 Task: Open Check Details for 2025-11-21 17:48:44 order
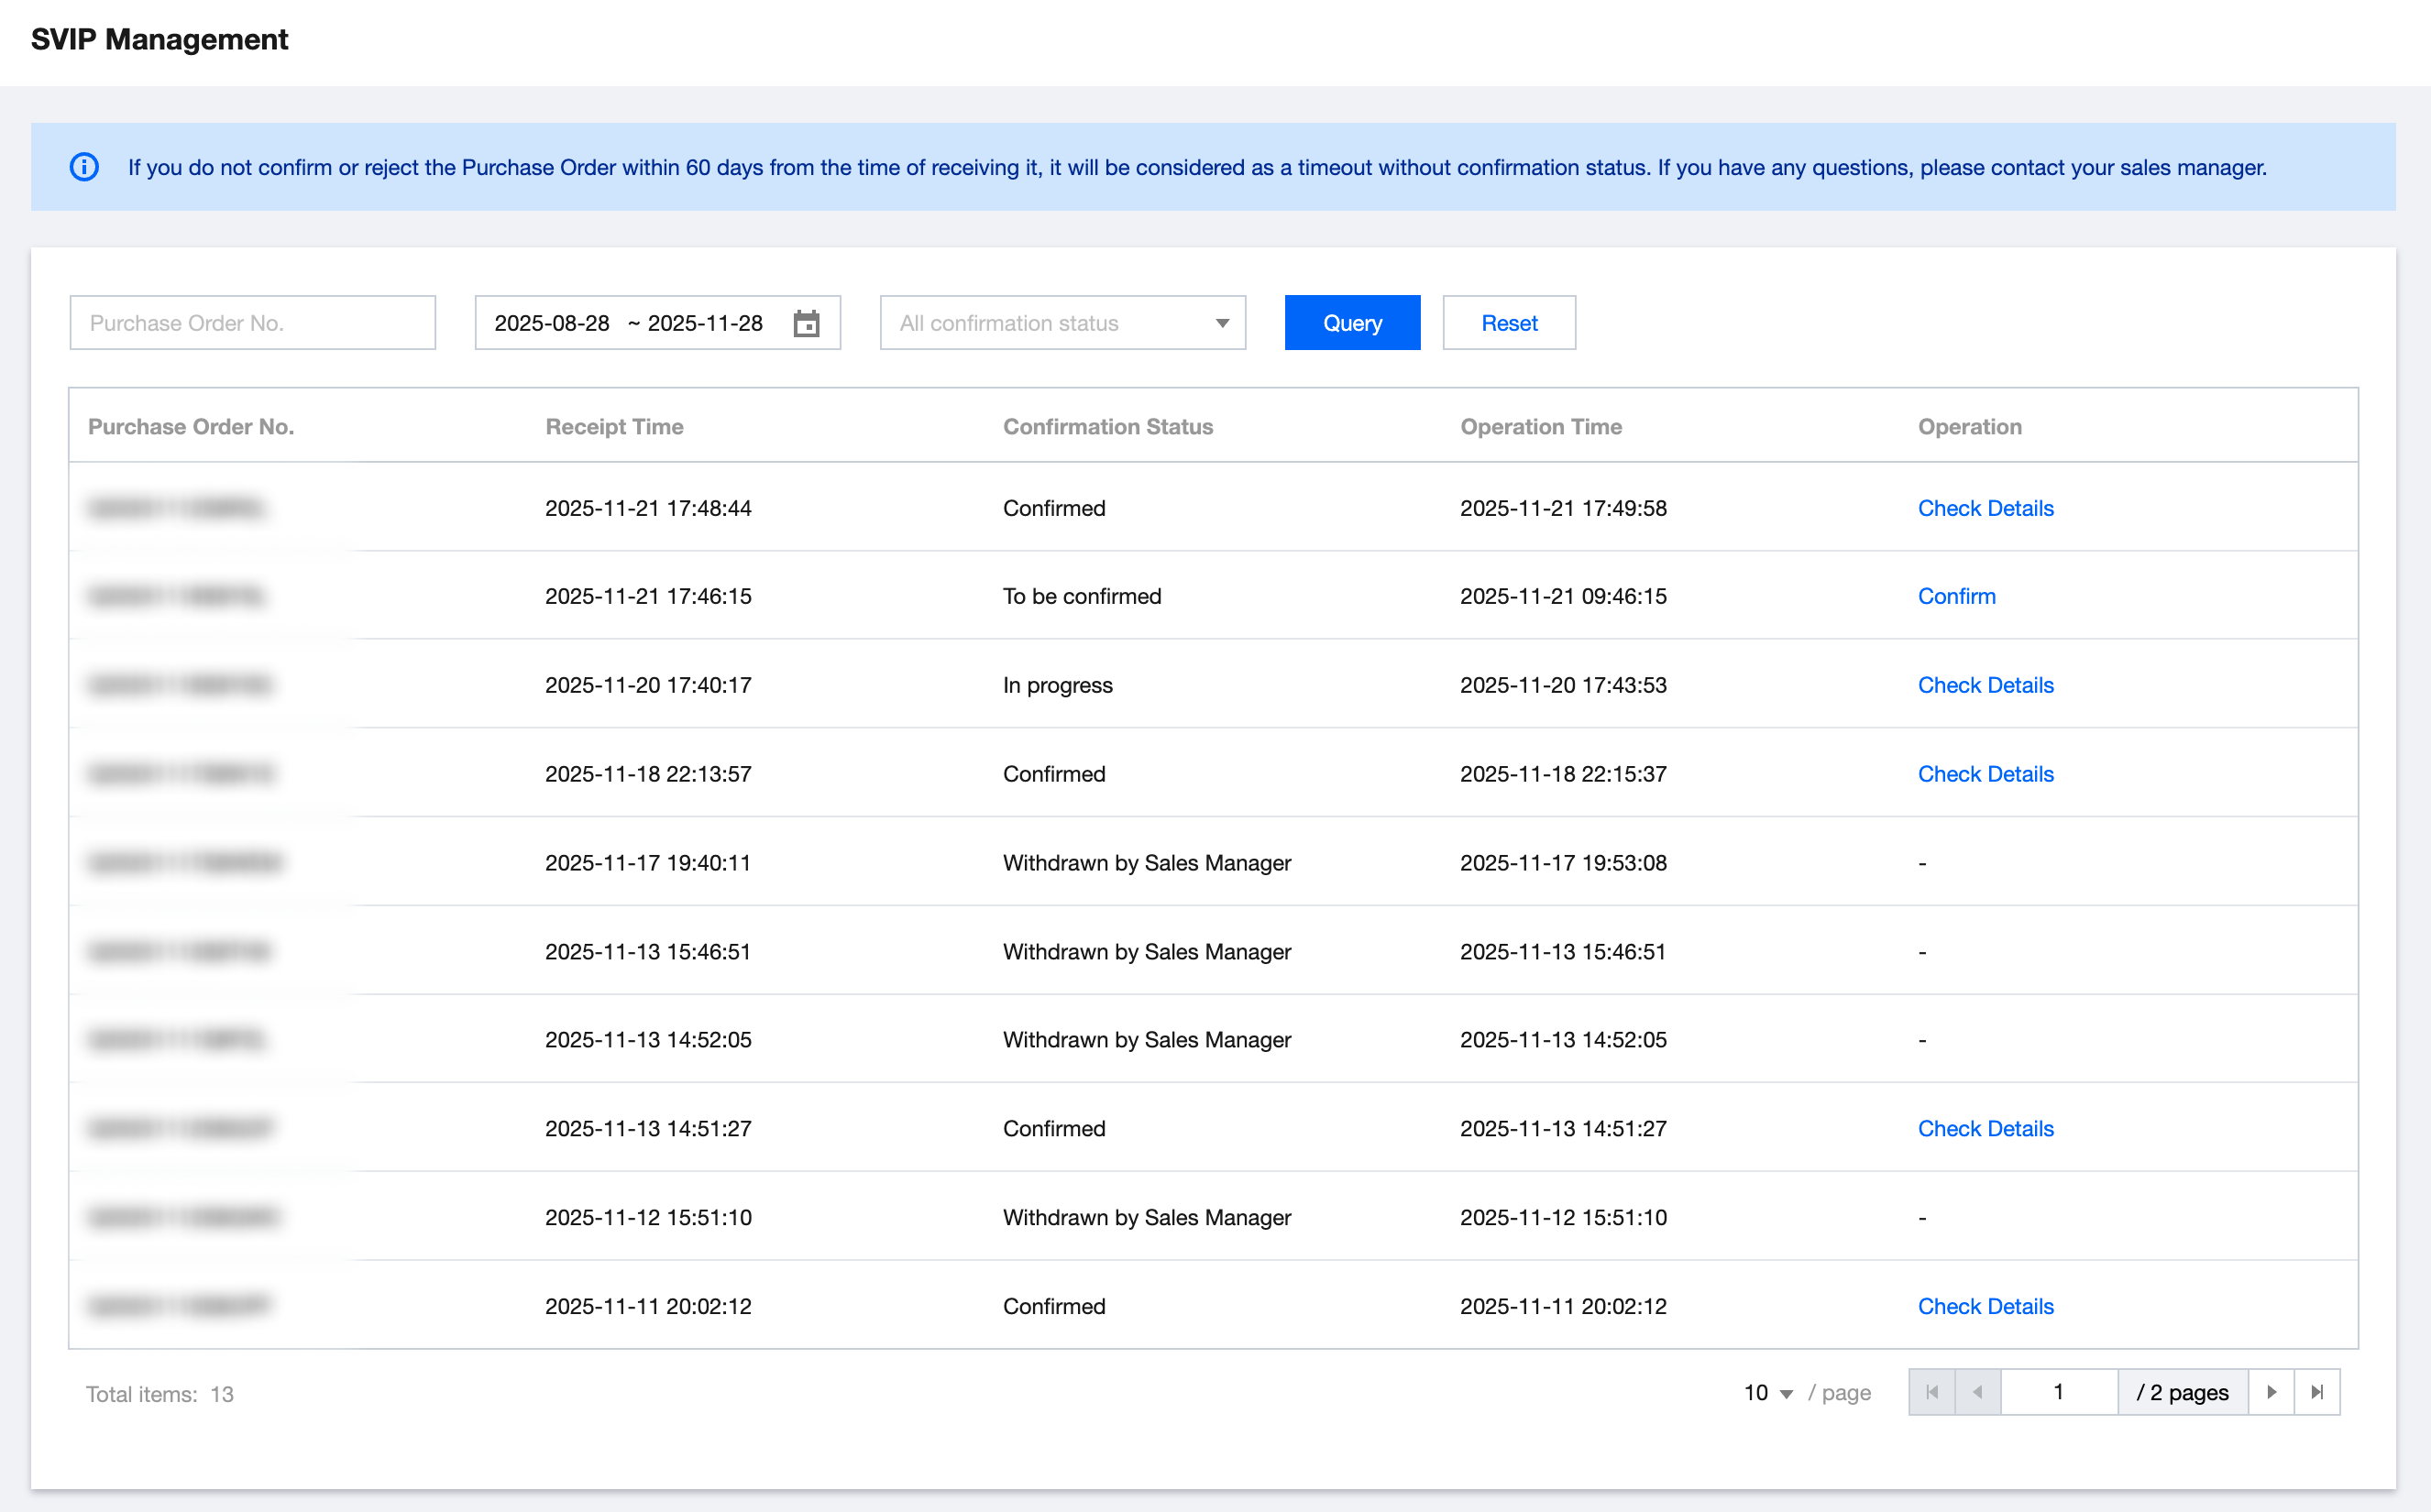(x=1985, y=508)
